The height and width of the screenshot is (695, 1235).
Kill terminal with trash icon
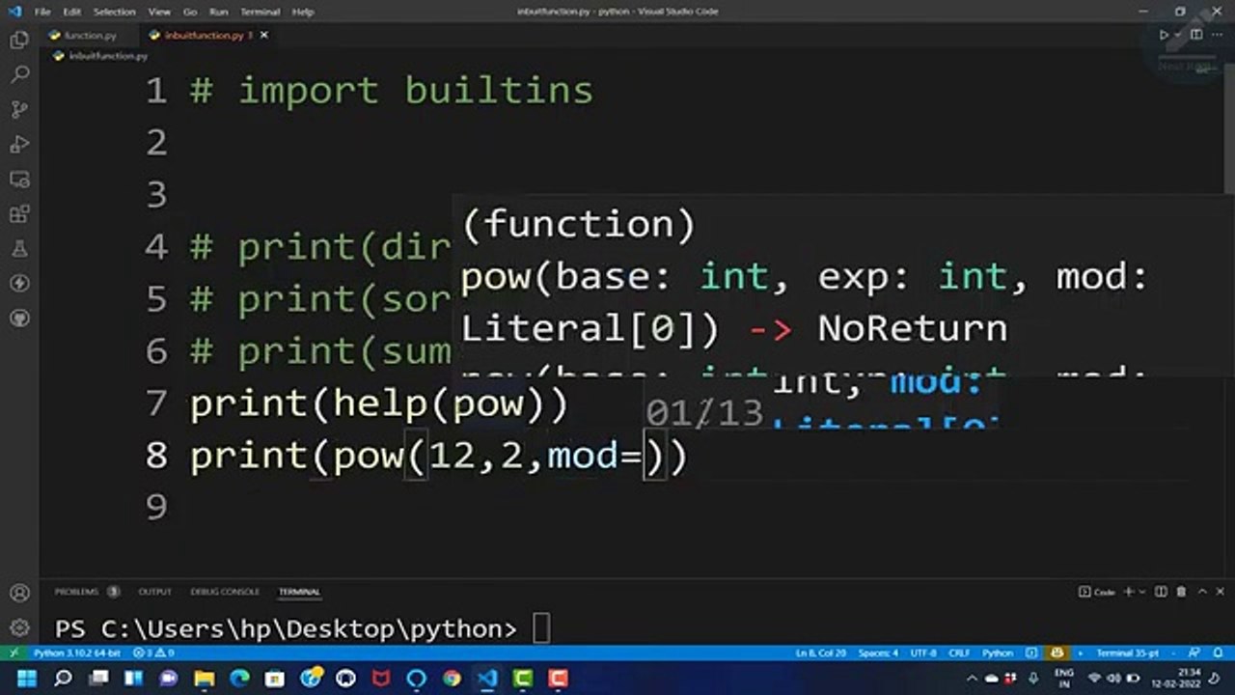pyautogui.click(x=1180, y=592)
